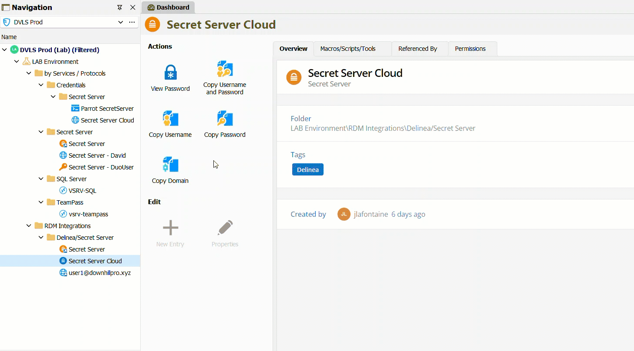The height and width of the screenshot is (351, 634).
Task: Collapse the RDM Integrations folder
Action: (x=29, y=226)
